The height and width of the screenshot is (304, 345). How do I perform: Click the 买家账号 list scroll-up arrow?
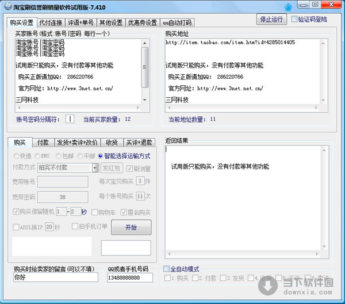coord(145,43)
